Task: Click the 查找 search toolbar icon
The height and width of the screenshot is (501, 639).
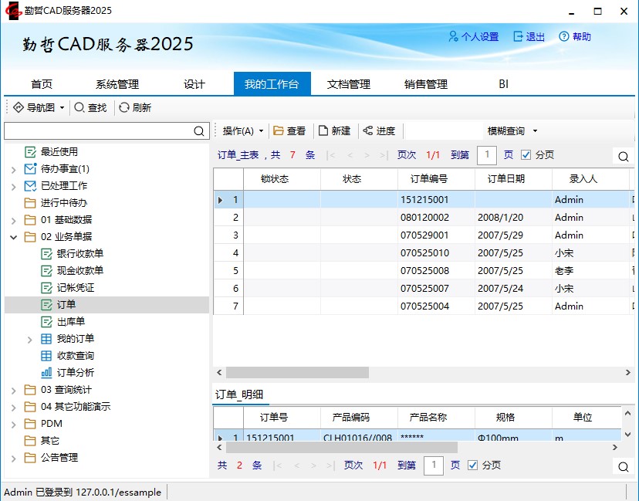Action: 79,108
